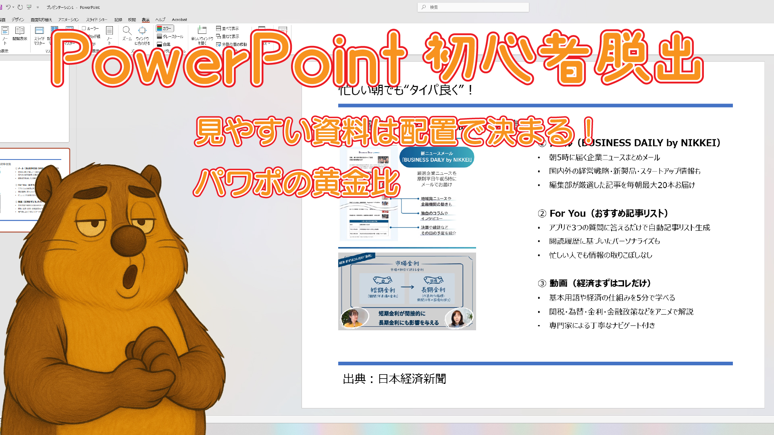
Task: Click bullet アプリで3つの質問に答えるだけで自動記事リスト生成
Action: [x=629, y=228]
